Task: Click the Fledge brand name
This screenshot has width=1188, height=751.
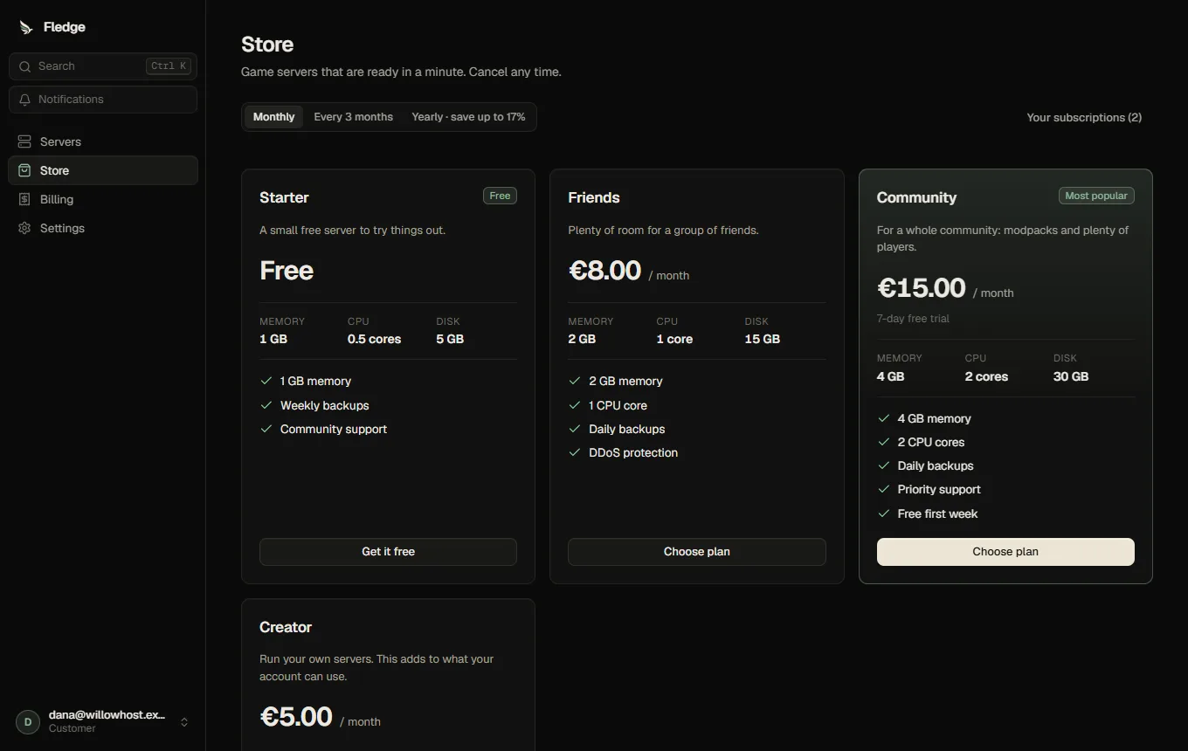Action: (x=65, y=27)
